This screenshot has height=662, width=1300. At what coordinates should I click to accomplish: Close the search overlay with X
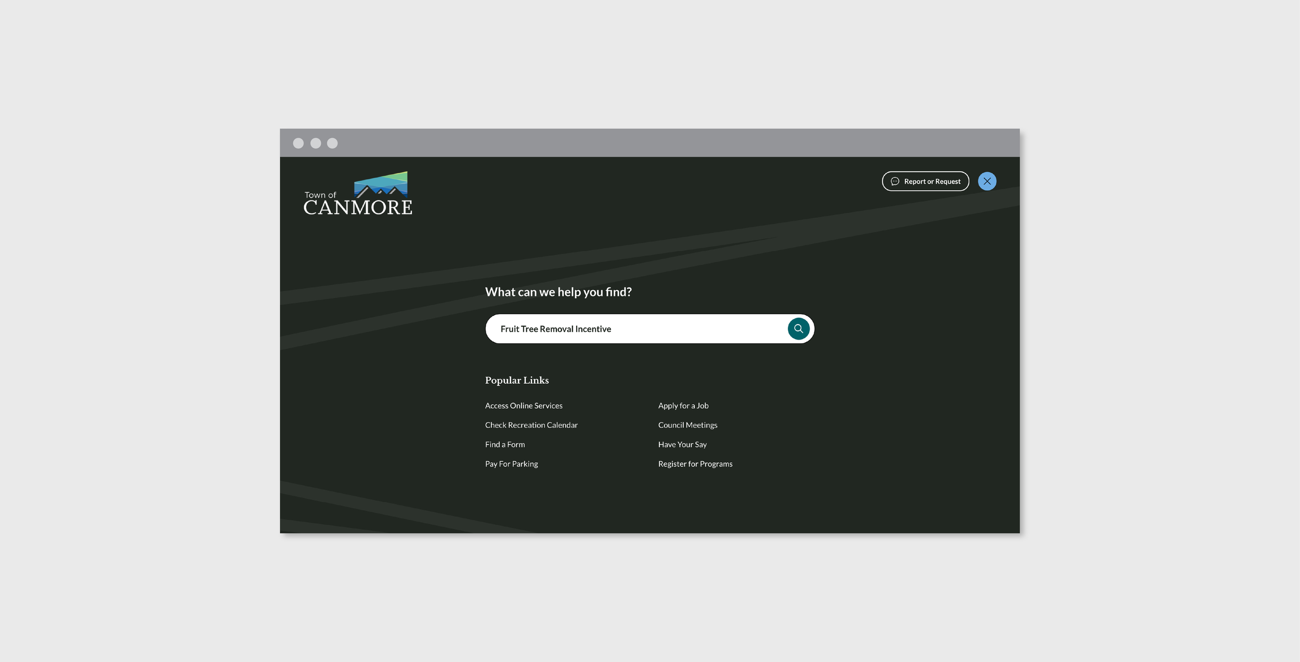pos(986,181)
